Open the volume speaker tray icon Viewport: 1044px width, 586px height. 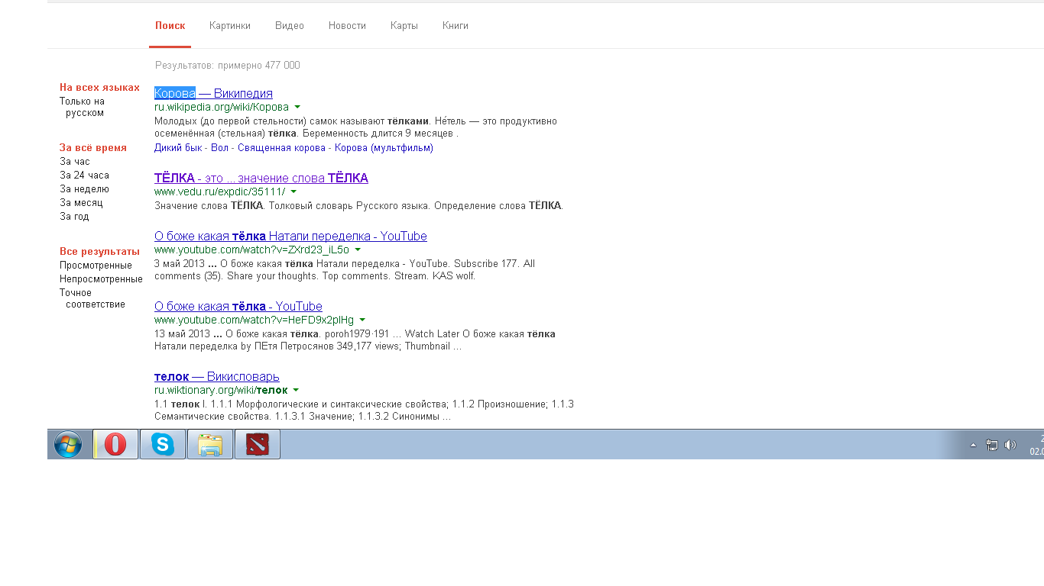tap(1010, 445)
